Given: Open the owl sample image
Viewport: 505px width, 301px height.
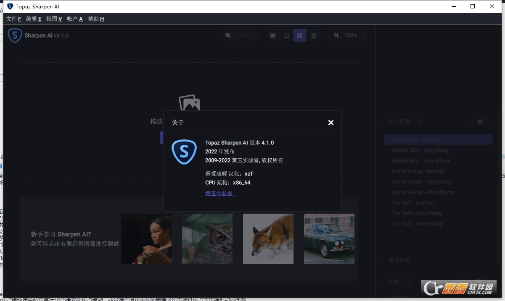Looking at the screenshot, I should pyautogui.click(x=207, y=239).
